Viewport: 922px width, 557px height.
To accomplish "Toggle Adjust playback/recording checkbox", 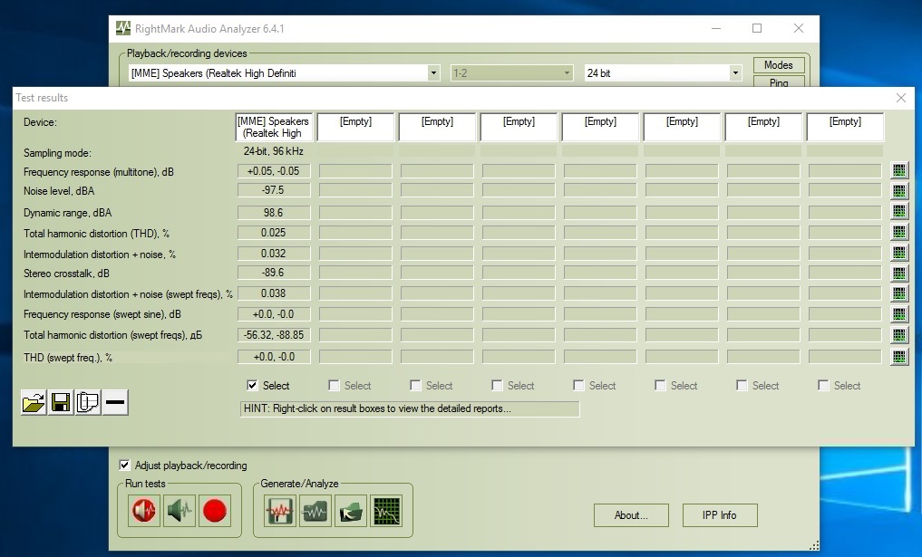I will pyautogui.click(x=125, y=466).
